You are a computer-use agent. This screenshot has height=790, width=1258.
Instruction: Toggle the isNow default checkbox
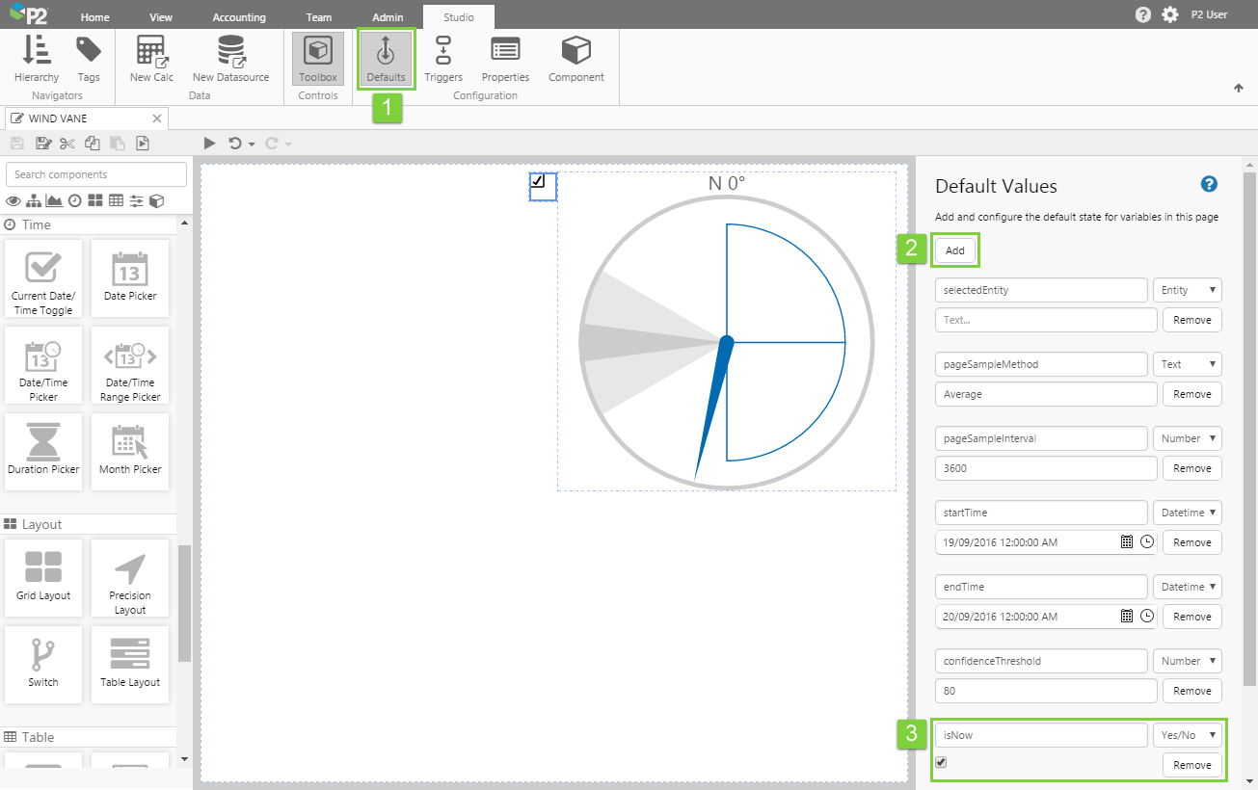point(941,762)
